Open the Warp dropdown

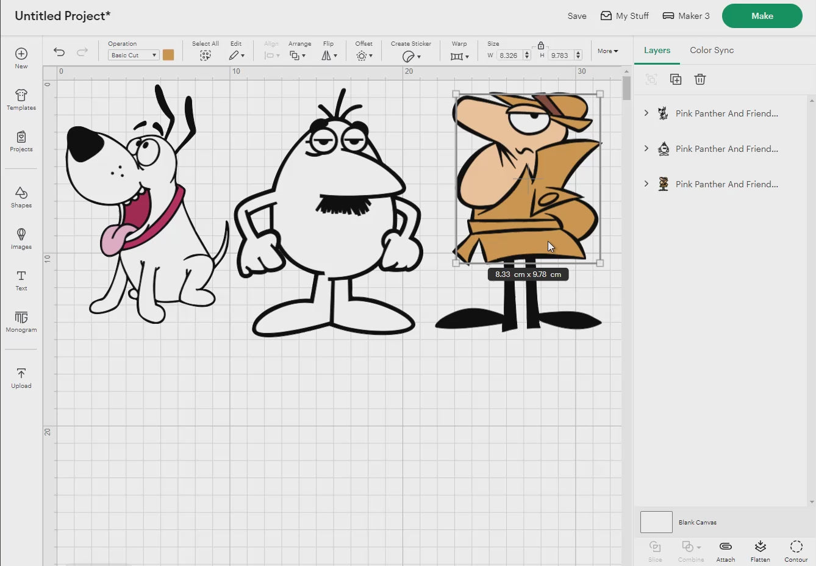[x=459, y=56]
